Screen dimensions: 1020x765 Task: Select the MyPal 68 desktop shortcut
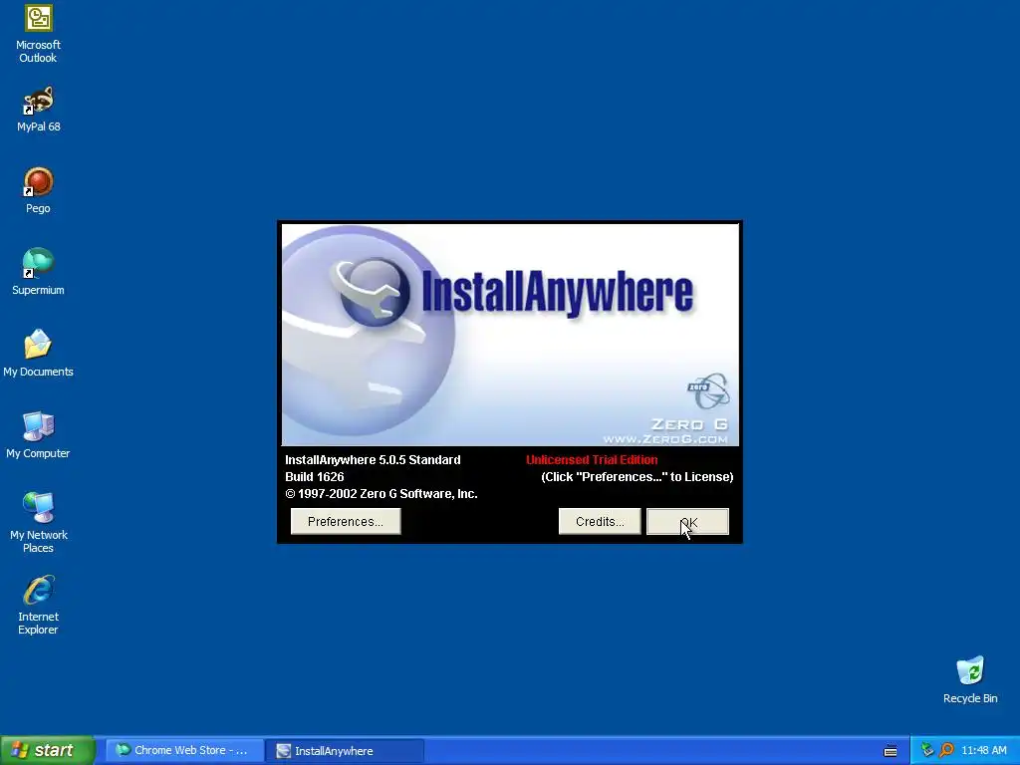coord(39,110)
